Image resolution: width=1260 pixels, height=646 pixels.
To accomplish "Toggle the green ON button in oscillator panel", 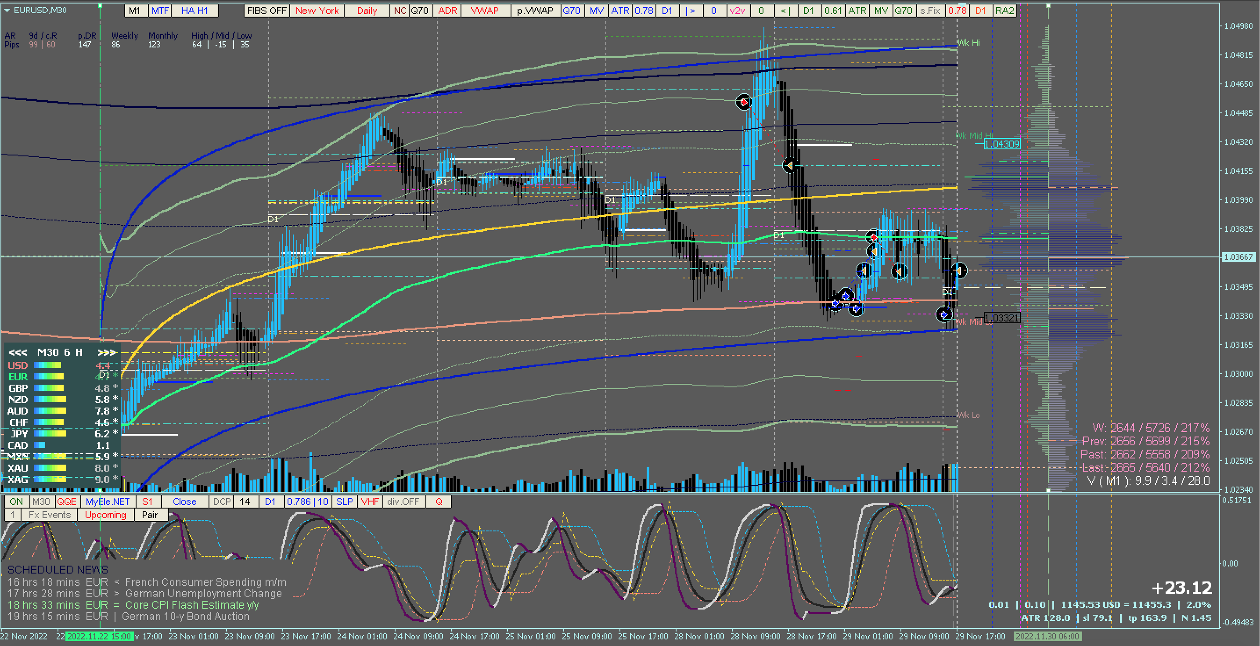I will pos(16,502).
